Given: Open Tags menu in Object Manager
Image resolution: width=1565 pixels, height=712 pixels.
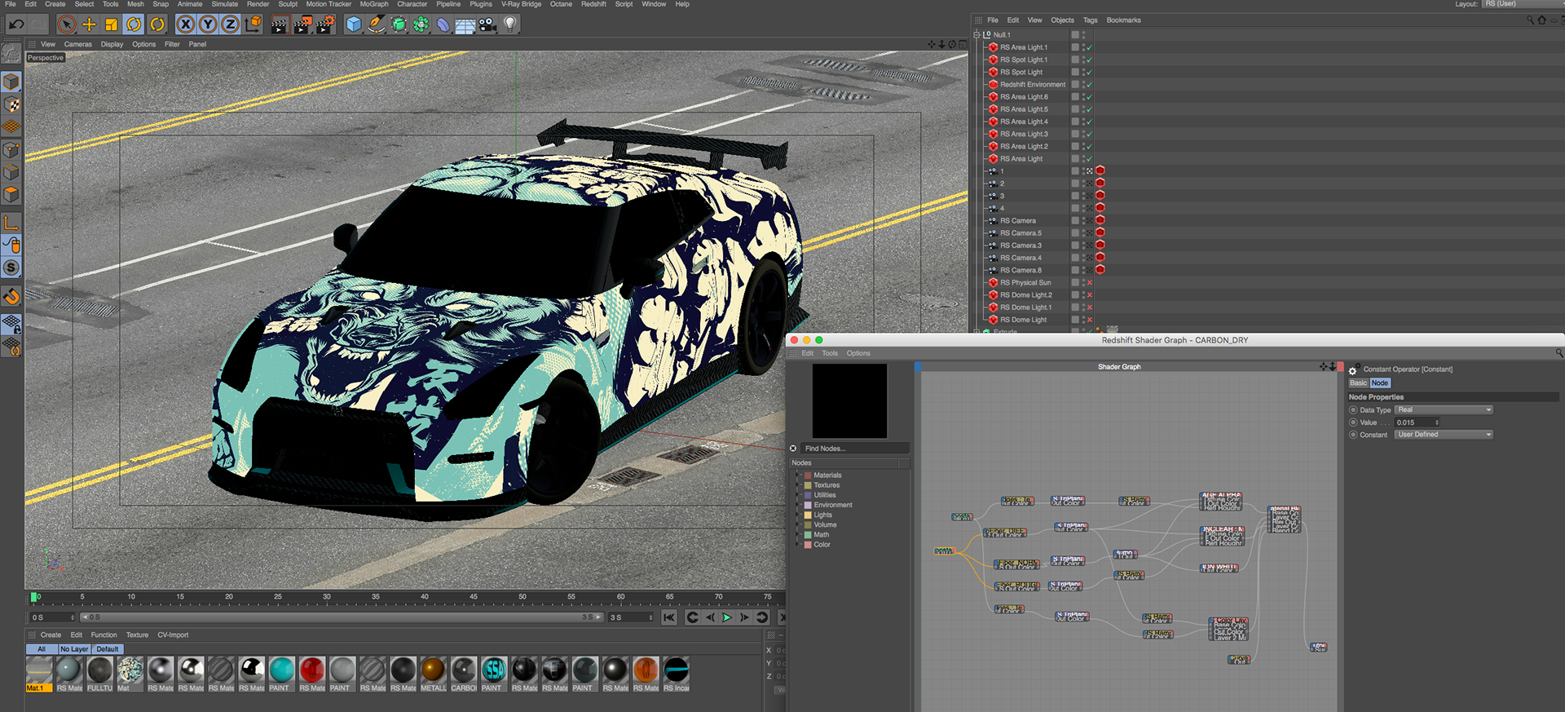Looking at the screenshot, I should click(x=1090, y=20).
